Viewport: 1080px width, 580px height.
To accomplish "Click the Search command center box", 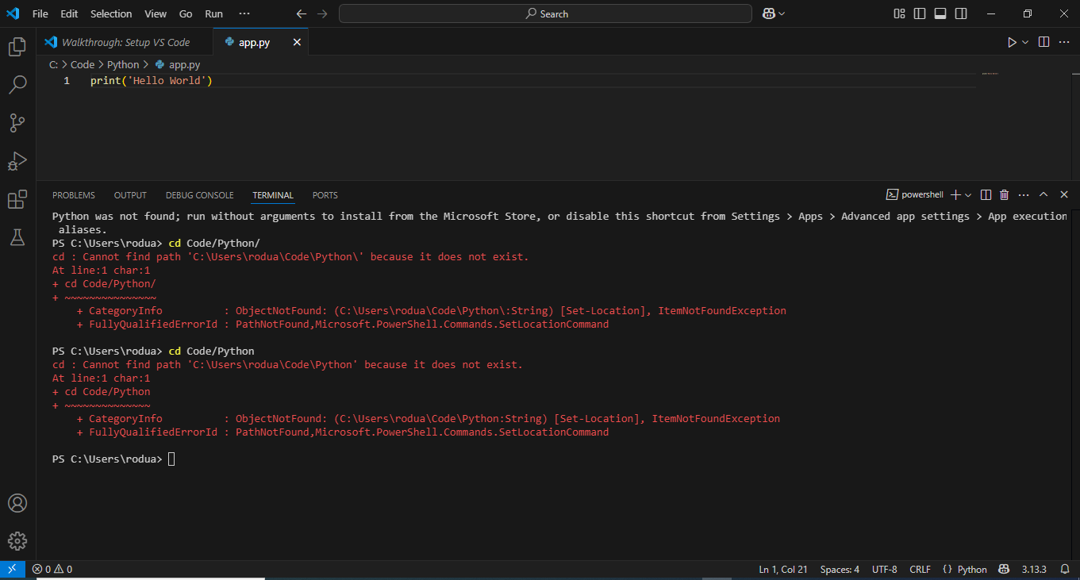I will point(545,13).
